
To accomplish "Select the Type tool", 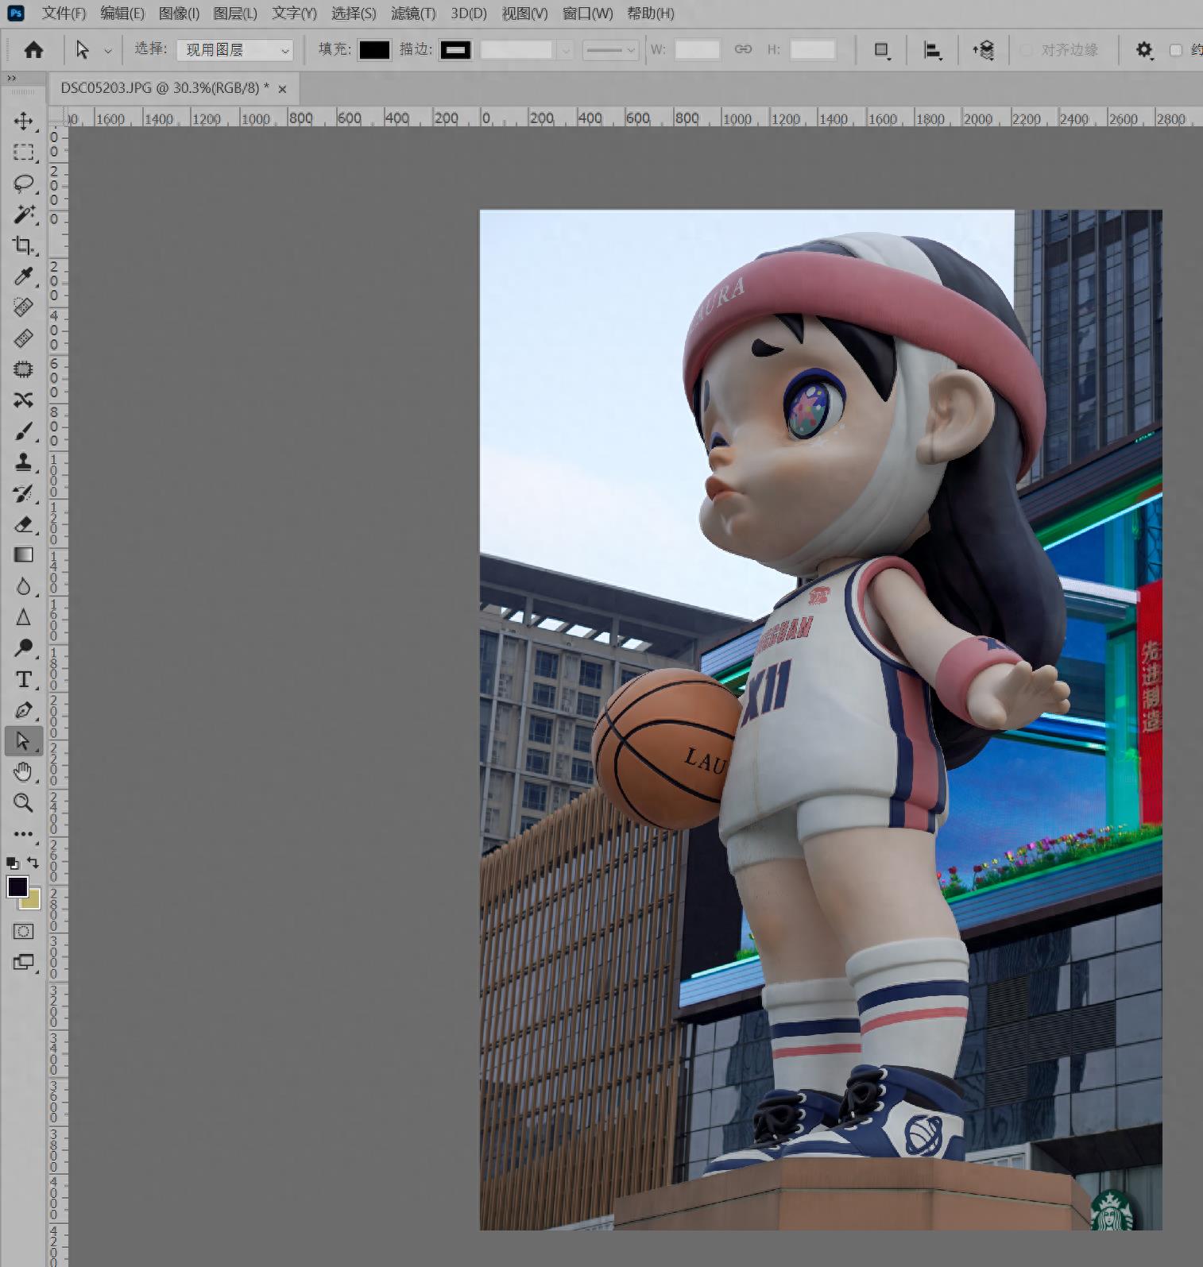I will [x=23, y=678].
